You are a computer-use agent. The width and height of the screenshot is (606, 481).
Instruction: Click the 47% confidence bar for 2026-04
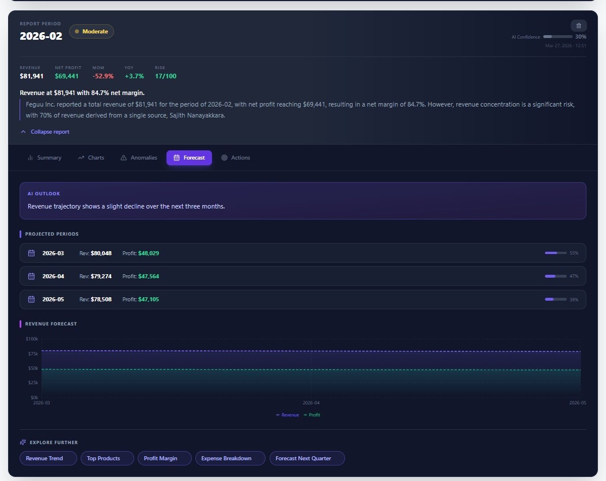[x=556, y=277]
